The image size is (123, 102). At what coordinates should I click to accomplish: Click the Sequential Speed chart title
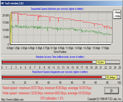click(57, 9)
